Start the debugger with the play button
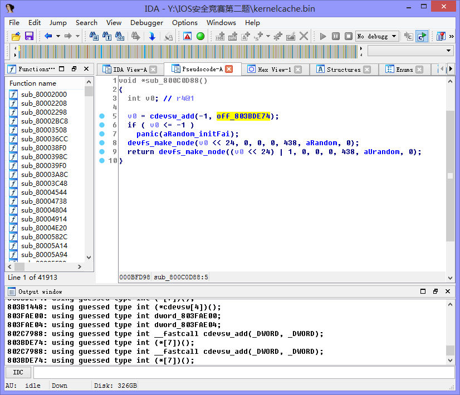Image resolution: width=460 pixels, height=395 pixels. 323,36
